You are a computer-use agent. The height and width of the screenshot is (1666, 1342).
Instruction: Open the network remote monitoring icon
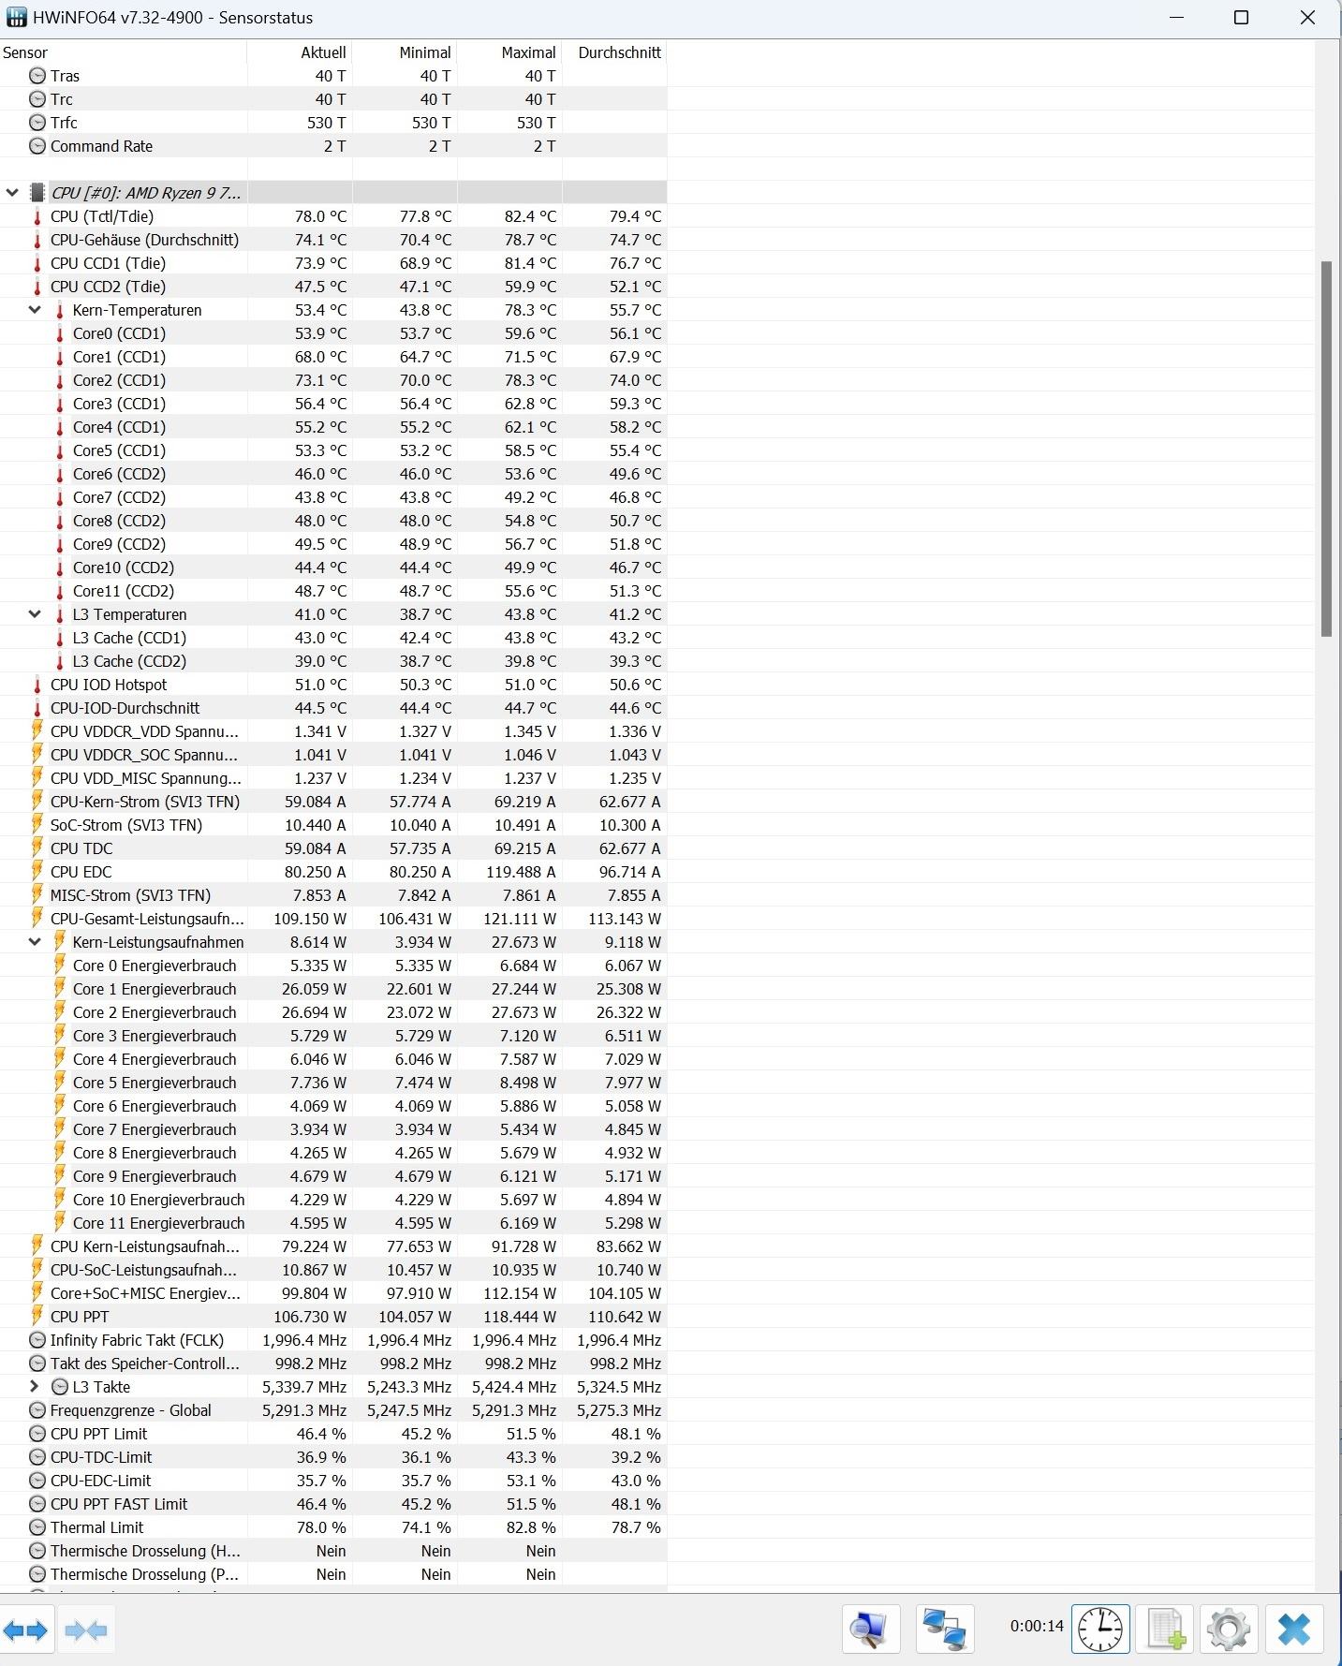pos(944,1629)
